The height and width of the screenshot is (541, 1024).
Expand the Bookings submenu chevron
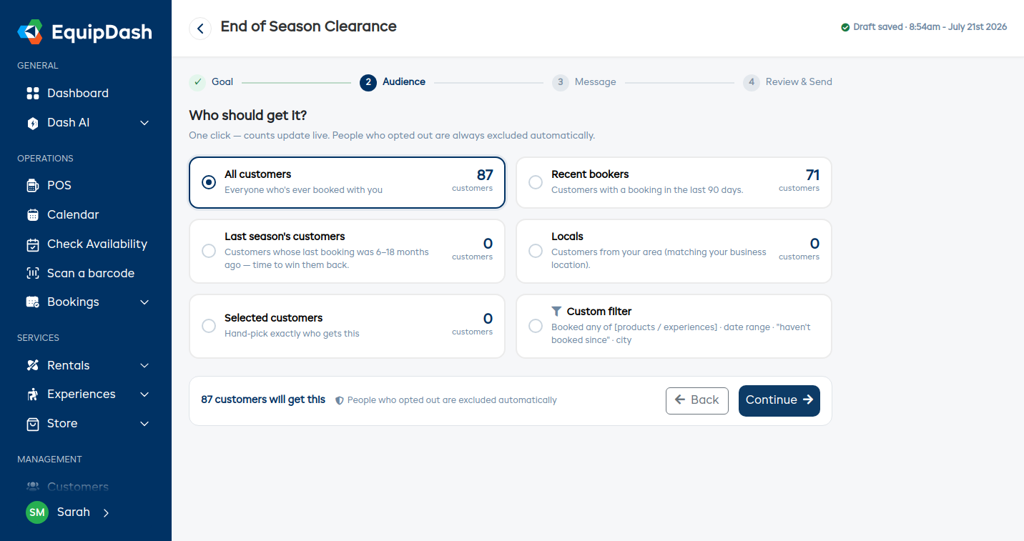coord(144,302)
